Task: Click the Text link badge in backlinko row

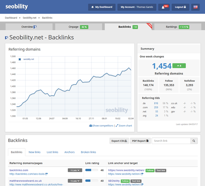Action: 161,170
